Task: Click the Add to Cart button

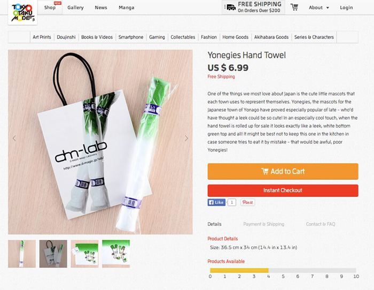Action: pos(283,171)
